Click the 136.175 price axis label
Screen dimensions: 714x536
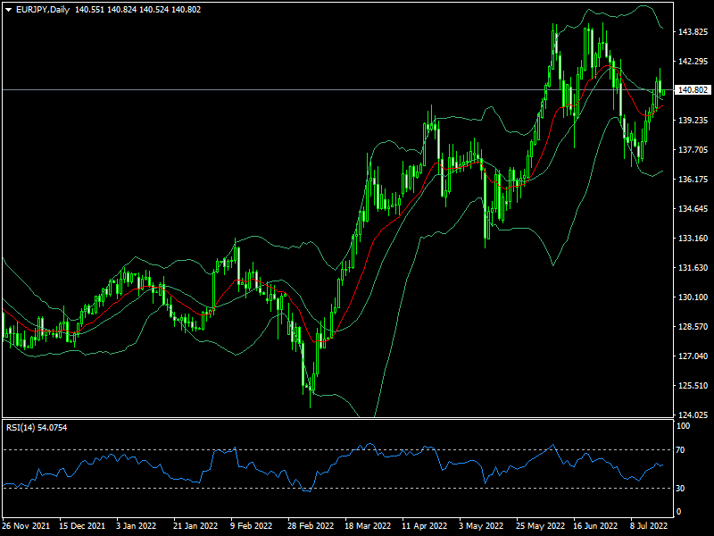coord(693,180)
